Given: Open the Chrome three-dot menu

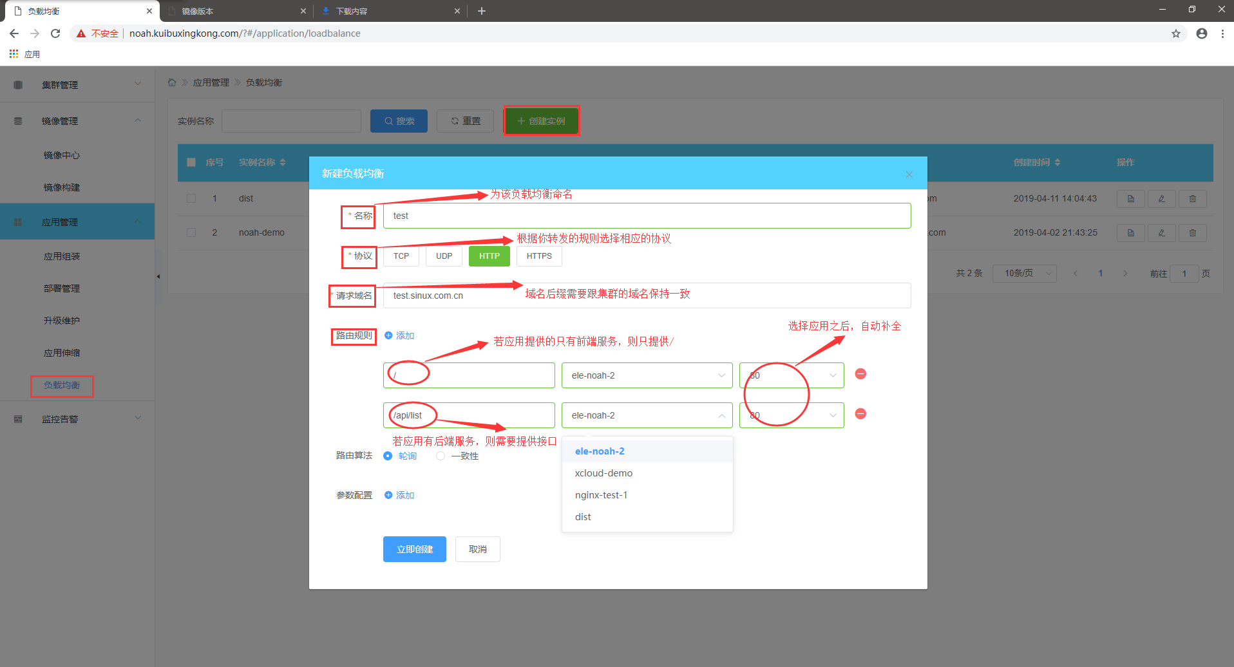Looking at the screenshot, I should 1222,33.
